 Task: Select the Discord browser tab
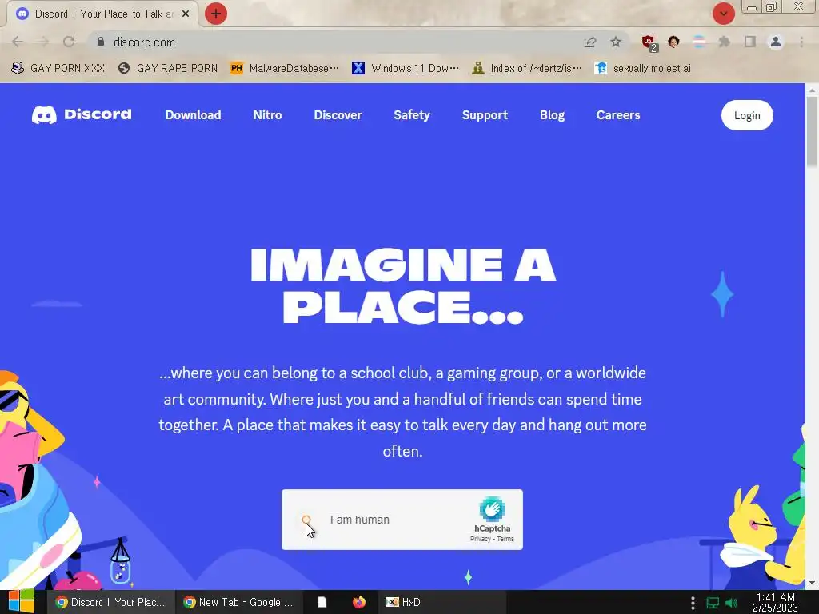(102, 14)
